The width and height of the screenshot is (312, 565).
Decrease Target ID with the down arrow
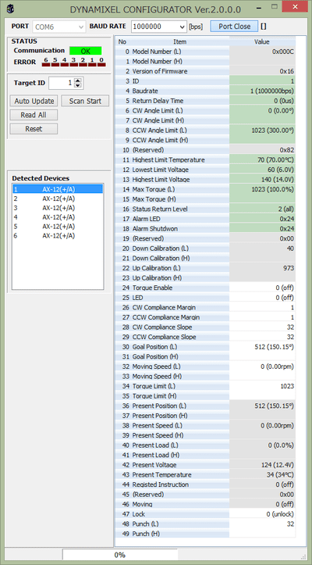coord(78,85)
